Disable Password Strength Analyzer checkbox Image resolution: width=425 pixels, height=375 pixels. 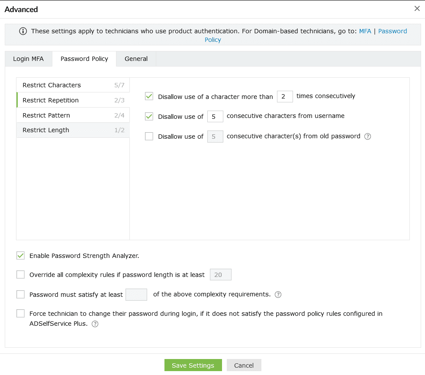pos(20,256)
